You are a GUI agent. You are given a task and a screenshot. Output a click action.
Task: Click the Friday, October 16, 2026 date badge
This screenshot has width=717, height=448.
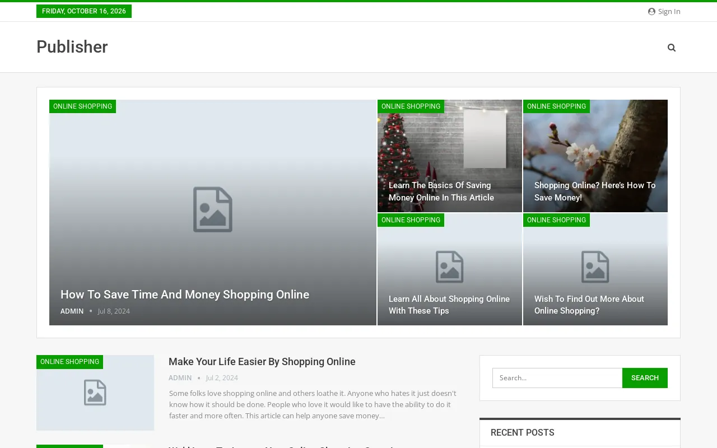tap(84, 11)
